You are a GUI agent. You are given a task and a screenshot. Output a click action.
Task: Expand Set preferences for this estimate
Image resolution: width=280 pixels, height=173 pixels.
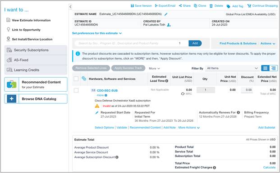click(97, 33)
